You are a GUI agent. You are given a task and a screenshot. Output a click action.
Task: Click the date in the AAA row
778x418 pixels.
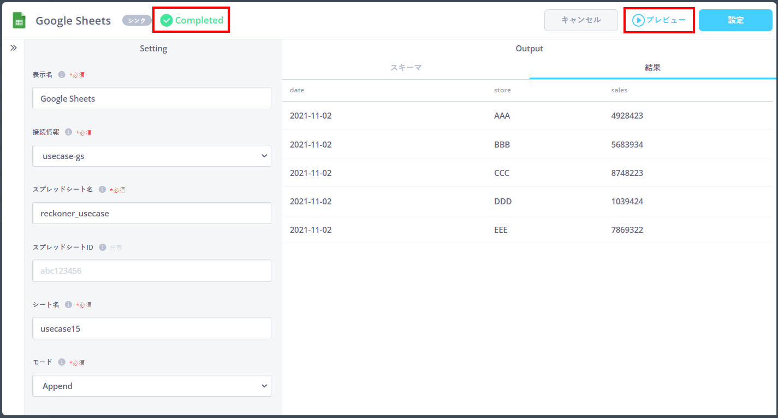(311, 116)
